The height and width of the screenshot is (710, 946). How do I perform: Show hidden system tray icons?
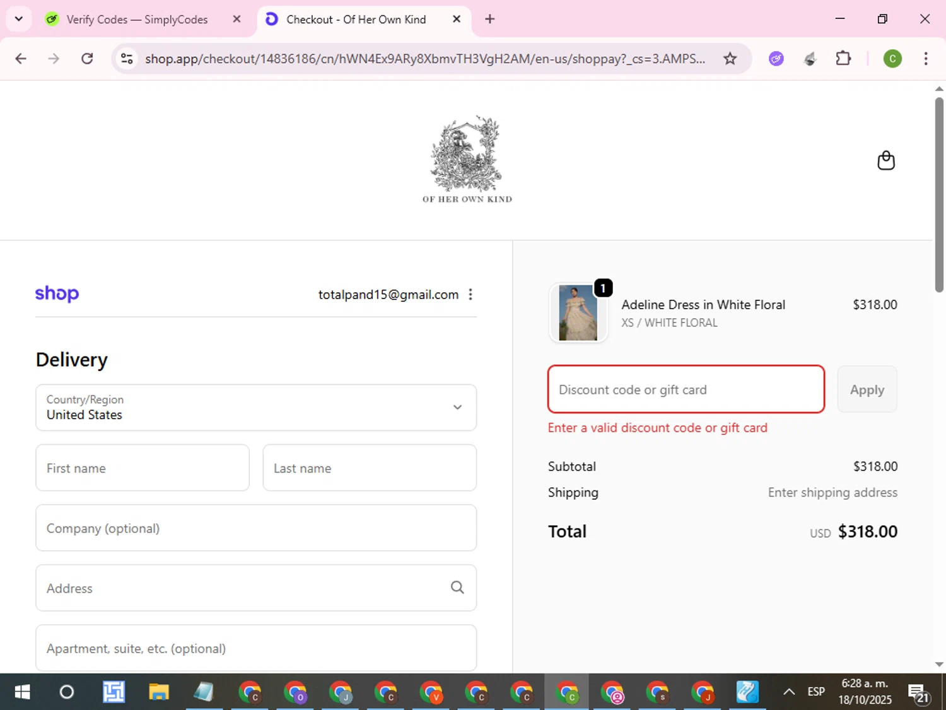point(788,692)
